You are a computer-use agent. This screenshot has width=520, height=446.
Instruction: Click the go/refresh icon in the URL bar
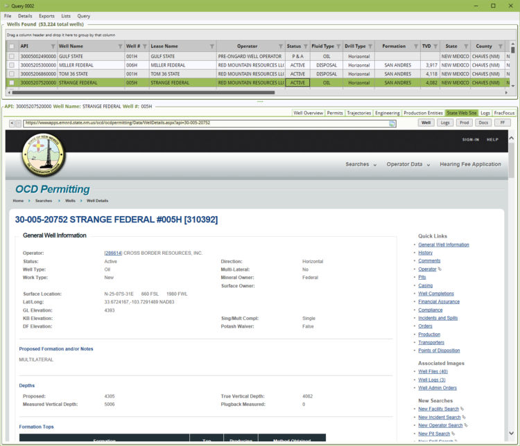coord(392,123)
